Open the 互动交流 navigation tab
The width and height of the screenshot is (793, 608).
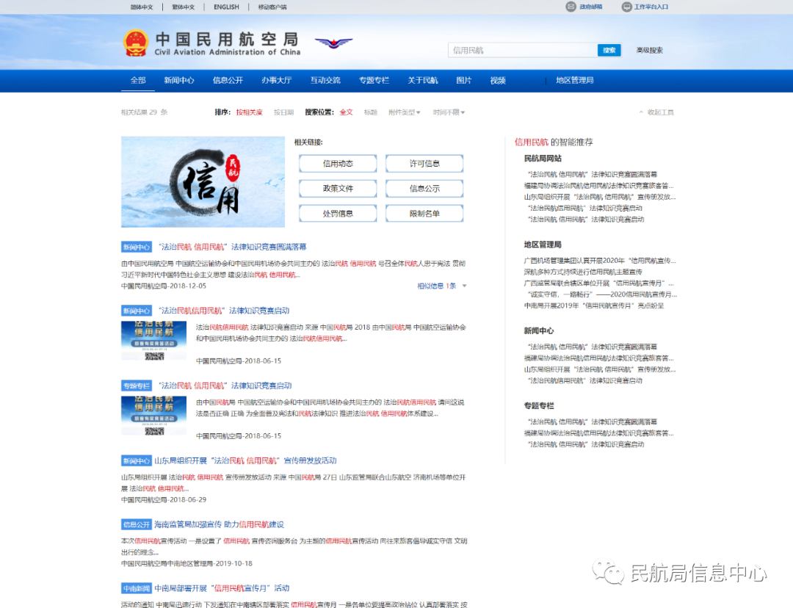(x=325, y=81)
